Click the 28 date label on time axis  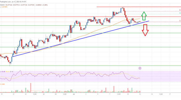(56, 94)
